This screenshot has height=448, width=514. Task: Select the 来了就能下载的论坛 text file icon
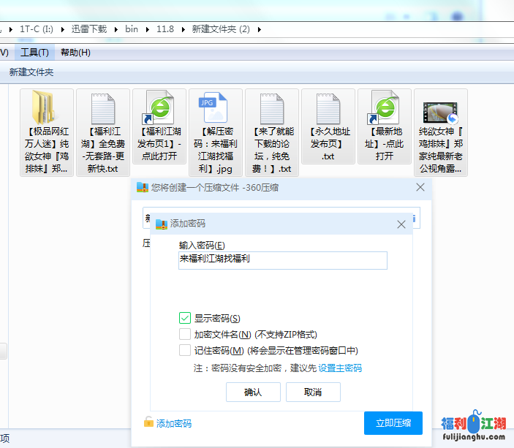tap(272, 110)
